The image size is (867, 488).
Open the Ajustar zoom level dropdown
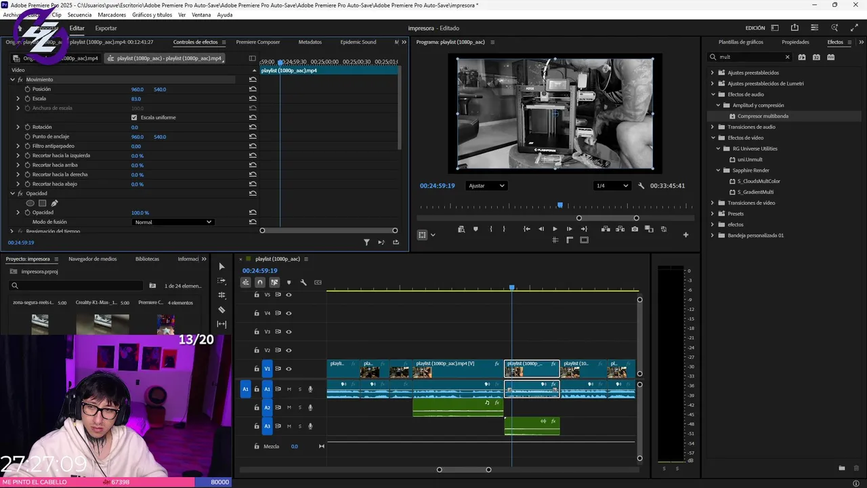[x=486, y=186]
